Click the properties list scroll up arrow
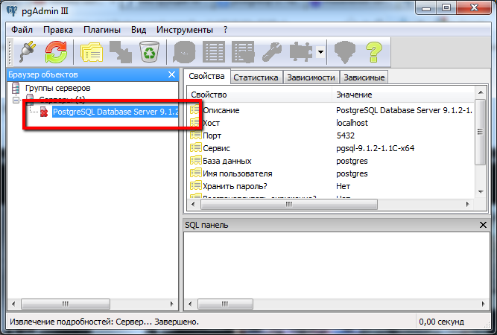The height and width of the screenshot is (335, 497). tap(481, 92)
